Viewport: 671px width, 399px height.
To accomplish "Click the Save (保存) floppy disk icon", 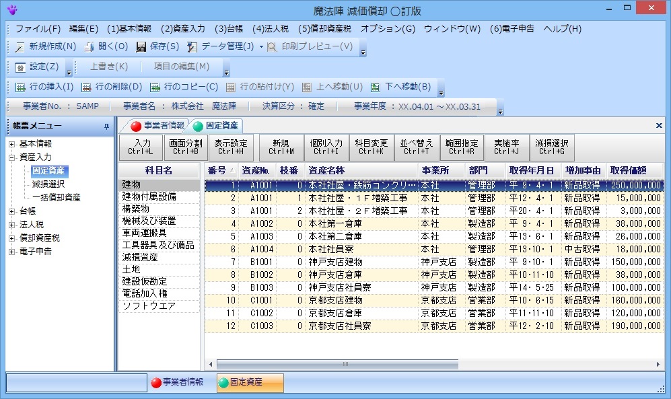I will pos(141,47).
